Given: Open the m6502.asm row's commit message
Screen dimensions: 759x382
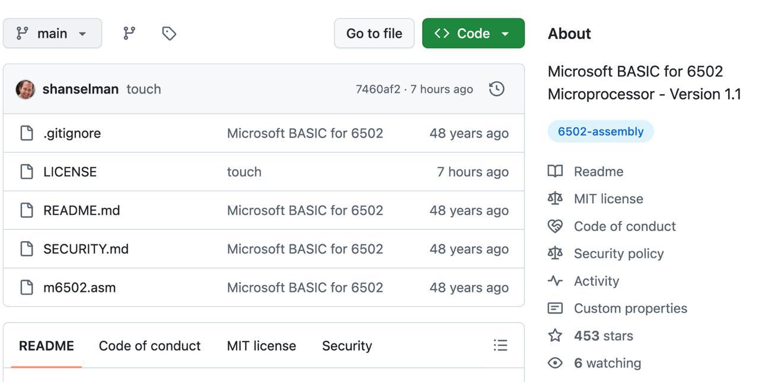Looking at the screenshot, I should click(x=305, y=287).
